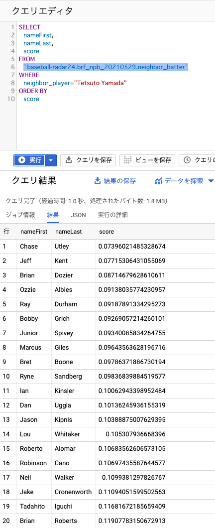The height and width of the screenshot is (528, 215).
Task: Click the clock icon query button
Action: (x=197, y=160)
